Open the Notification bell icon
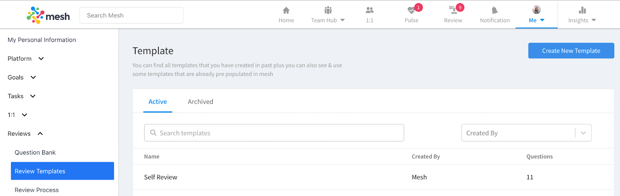Viewport: 620px width, 196px height. (494, 10)
